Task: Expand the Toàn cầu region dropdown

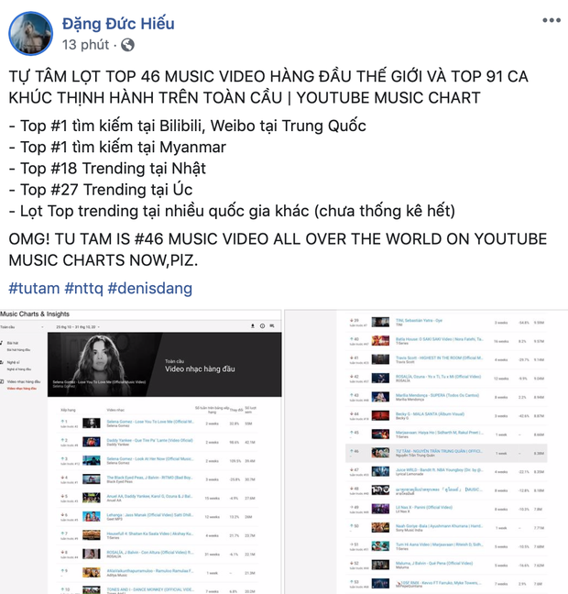Action: [x=22, y=327]
